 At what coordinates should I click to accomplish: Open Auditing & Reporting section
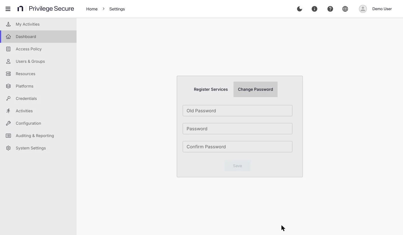pyautogui.click(x=38, y=136)
